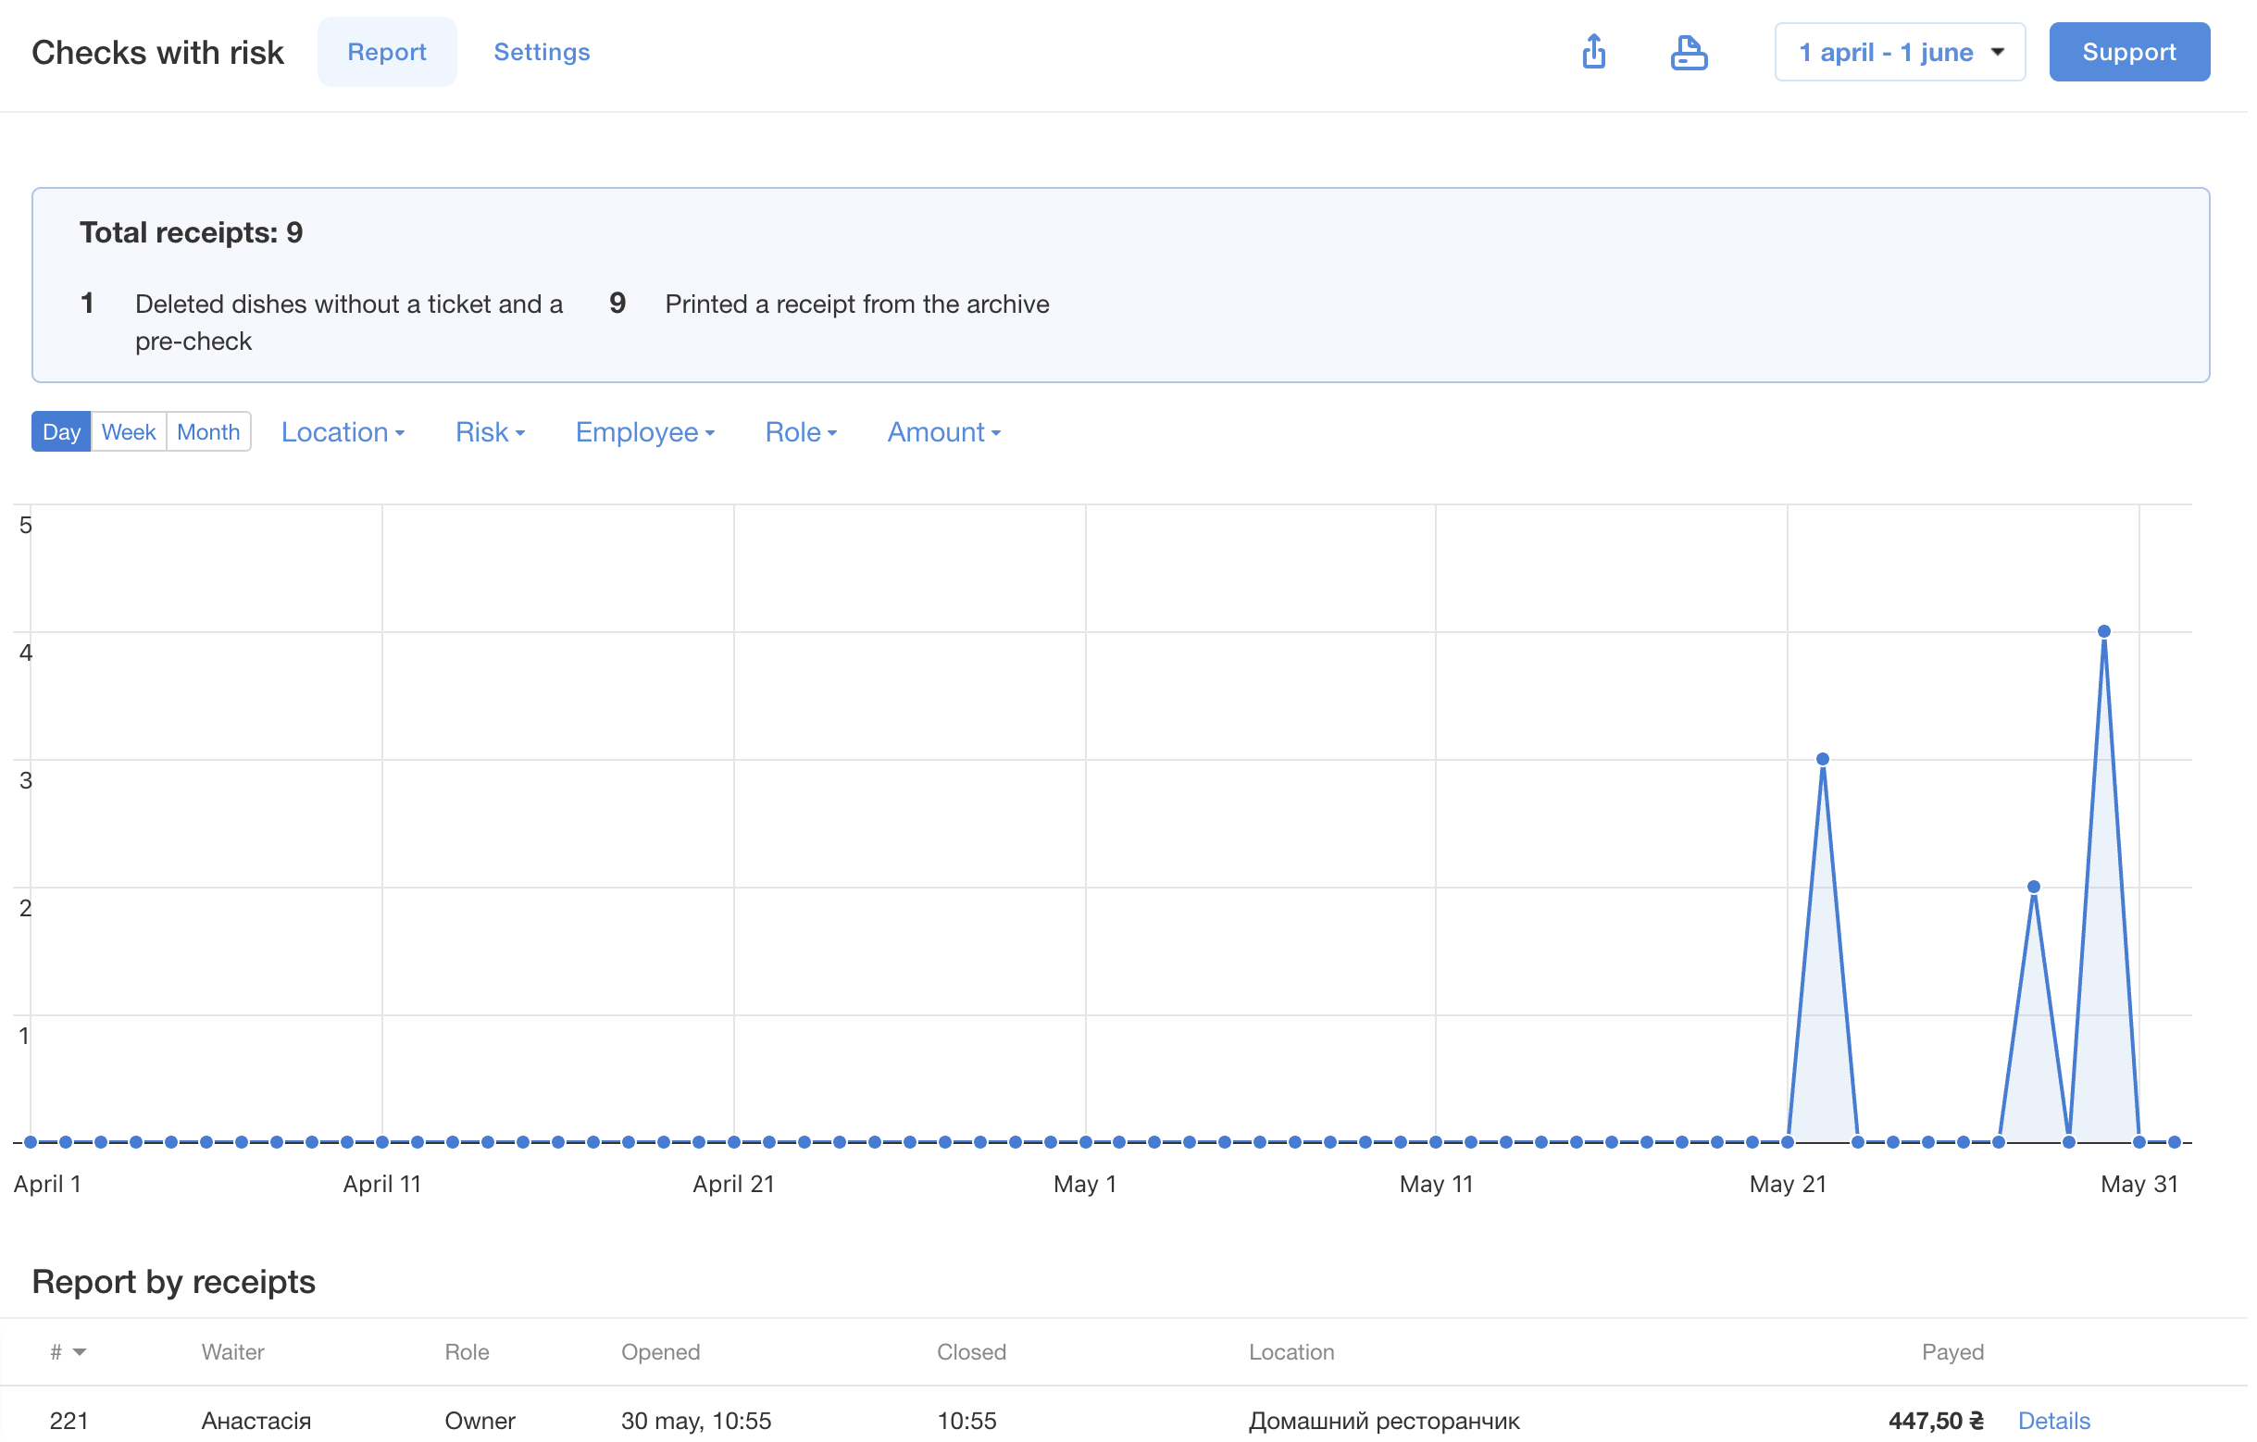Screen dimensions: 2257x1442
Task: Click the Support button
Action: [2127, 52]
